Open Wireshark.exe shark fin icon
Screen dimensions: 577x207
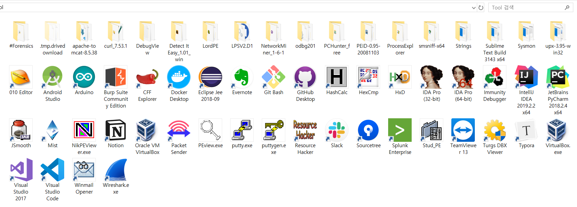(116, 170)
